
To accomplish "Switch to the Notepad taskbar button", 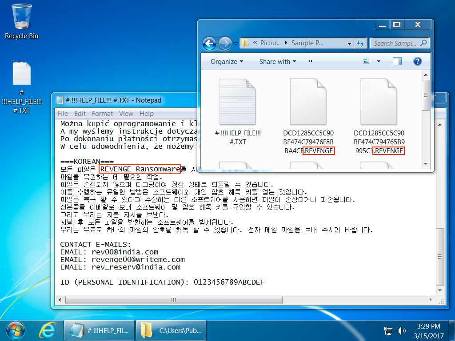I will point(99,330).
